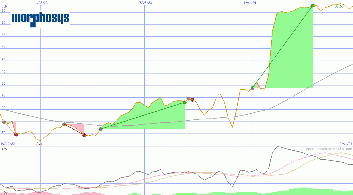The height and width of the screenshot is (195, 353).
Task: Select the 7/03/23 date label
Action: (145, 3)
